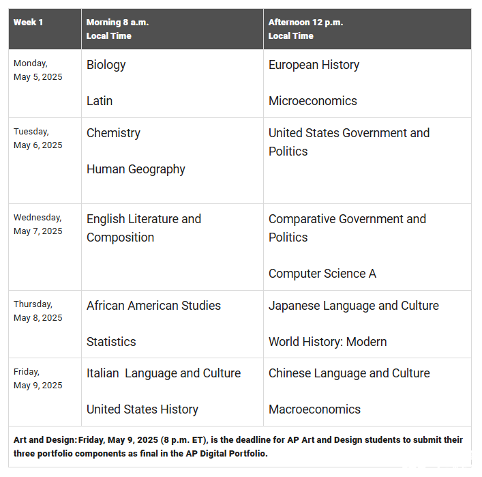482x477 pixels.
Task: Open United States Government and Politics
Action: 348,142
